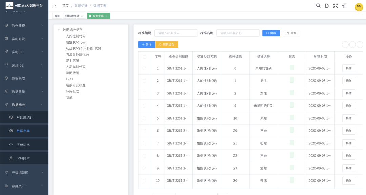Toggle fullscreen mode icon

pos(335,6)
